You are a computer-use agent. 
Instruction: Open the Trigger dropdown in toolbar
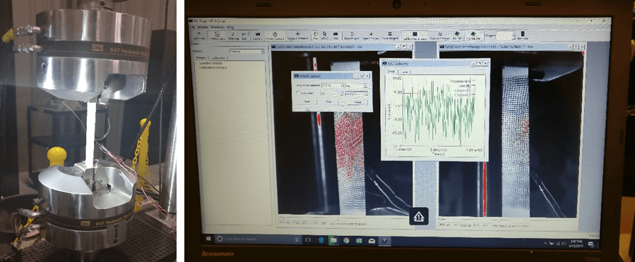[x=506, y=35]
